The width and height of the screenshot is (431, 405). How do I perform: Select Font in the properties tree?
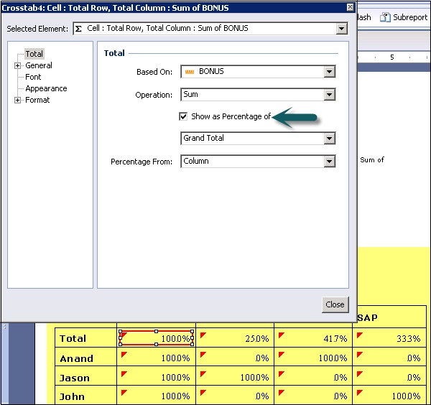[33, 77]
